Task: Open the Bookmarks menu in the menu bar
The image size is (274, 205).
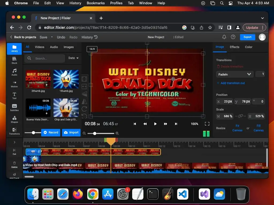Action: [x=96, y=3]
